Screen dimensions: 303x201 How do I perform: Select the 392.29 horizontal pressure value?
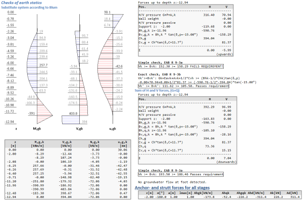[209, 107]
